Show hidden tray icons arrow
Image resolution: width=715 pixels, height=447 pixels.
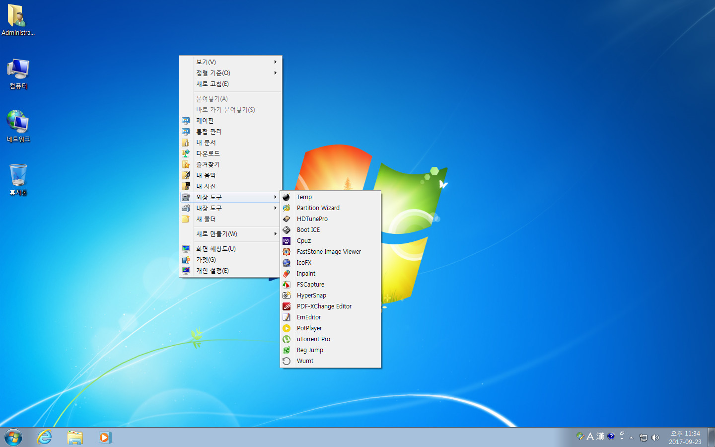point(632,438)
